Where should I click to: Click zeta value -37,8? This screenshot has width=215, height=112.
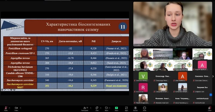70,68
